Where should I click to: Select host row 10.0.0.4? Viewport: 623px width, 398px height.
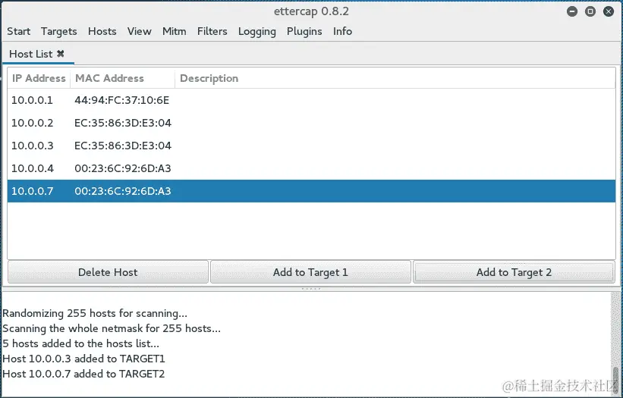pyautogui.click(x=311, y=168)
